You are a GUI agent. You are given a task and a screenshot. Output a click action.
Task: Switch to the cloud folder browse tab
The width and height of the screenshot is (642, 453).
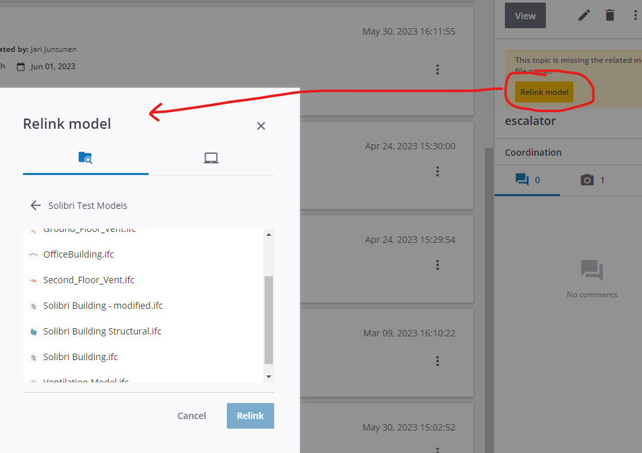[85, 157]
